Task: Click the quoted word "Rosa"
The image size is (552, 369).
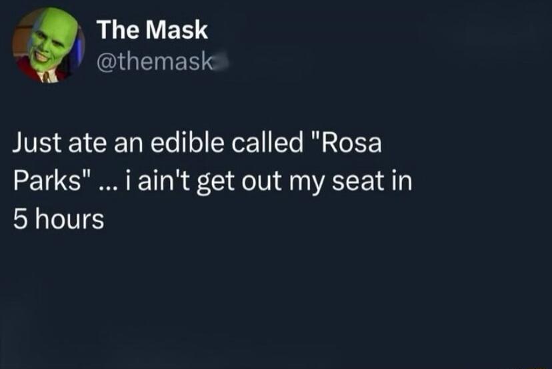Action: tap(347, 145)
